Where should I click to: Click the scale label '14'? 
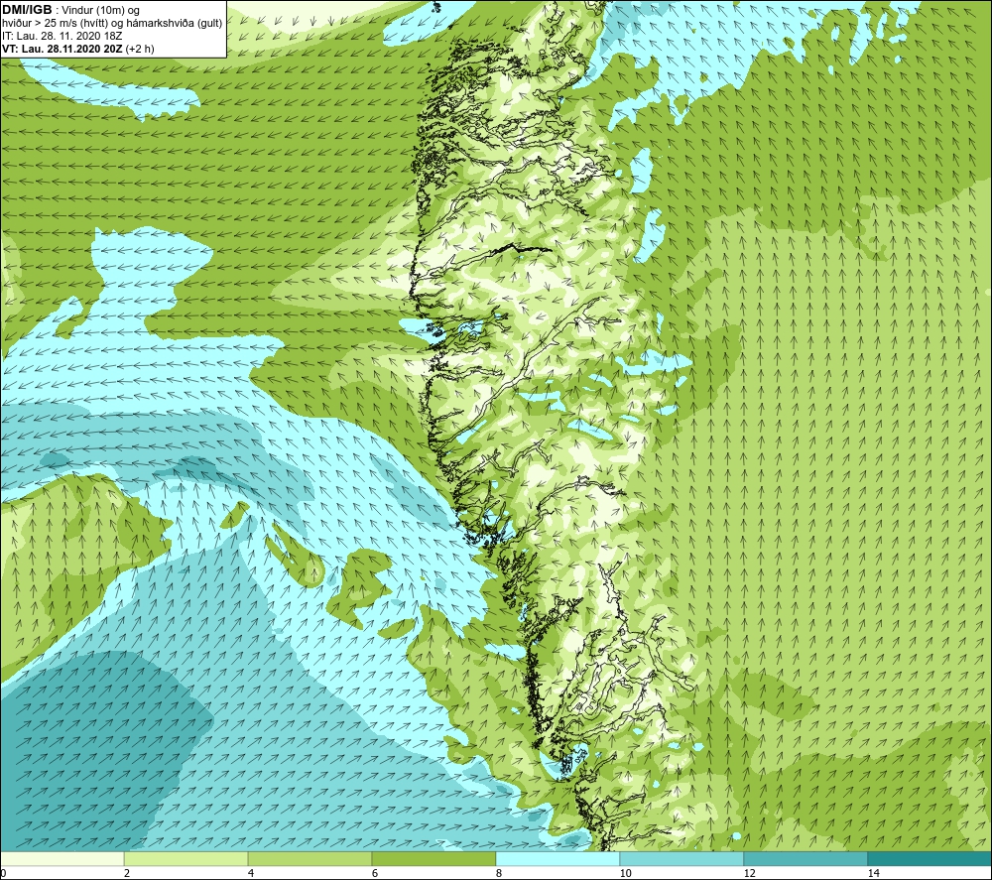coord(873,873)
